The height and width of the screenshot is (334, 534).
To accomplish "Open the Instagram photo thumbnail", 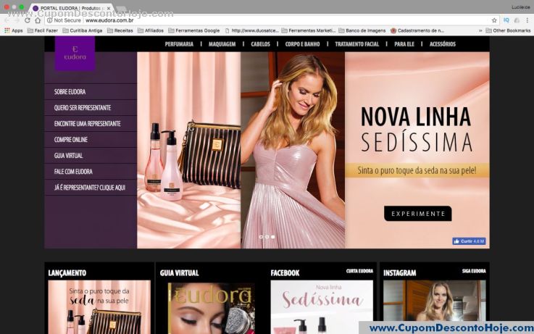I will (435, 301).
